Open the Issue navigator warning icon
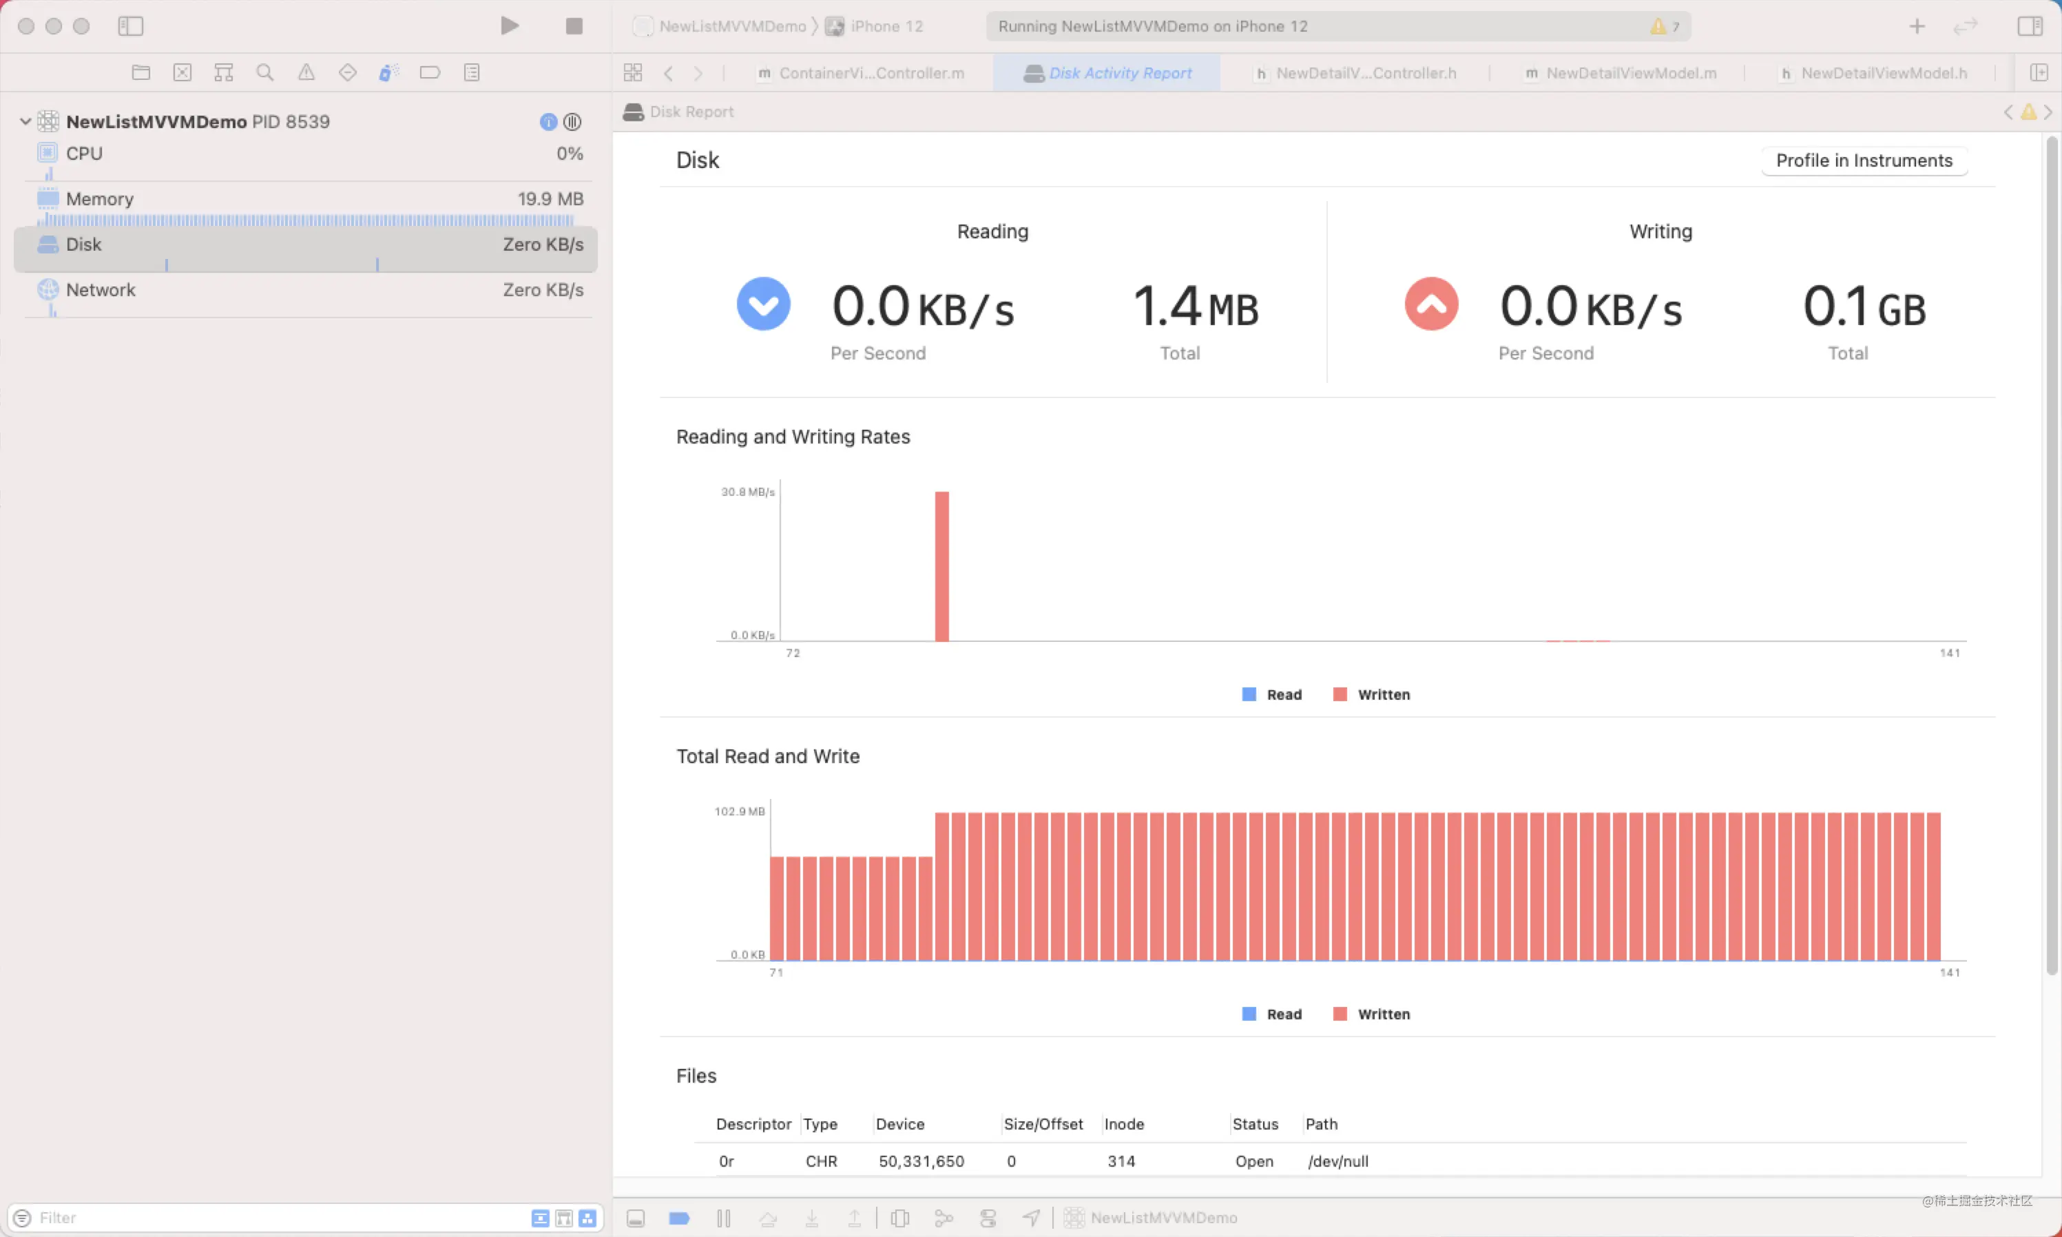This screenshot has width=2062, height=1237. coord(306,72)
